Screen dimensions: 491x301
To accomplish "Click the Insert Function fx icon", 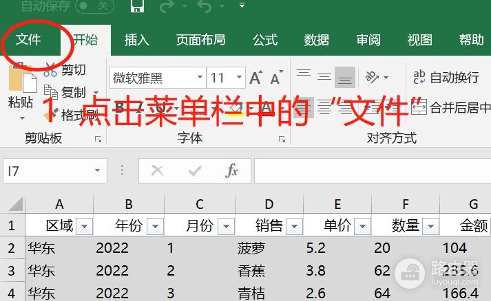I will (x=231, y=170).
